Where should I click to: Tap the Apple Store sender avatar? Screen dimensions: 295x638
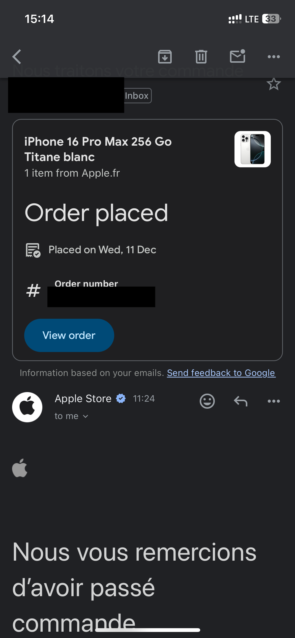27,407
